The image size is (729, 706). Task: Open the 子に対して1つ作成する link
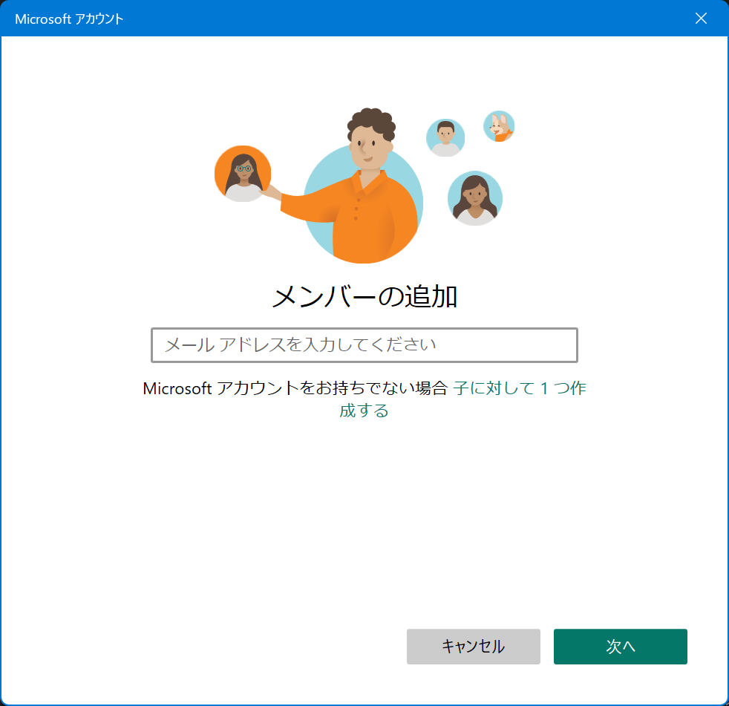click(x=519, y=388)
